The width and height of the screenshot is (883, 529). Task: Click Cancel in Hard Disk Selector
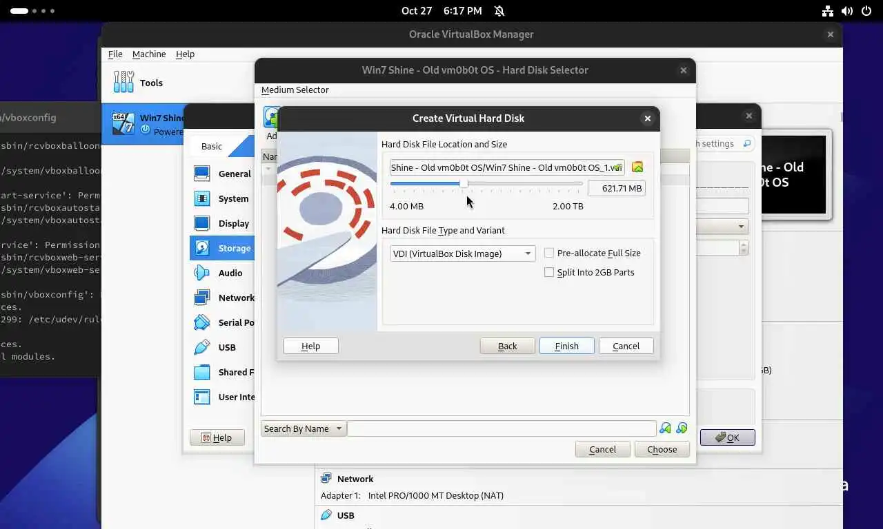[603, 449]
